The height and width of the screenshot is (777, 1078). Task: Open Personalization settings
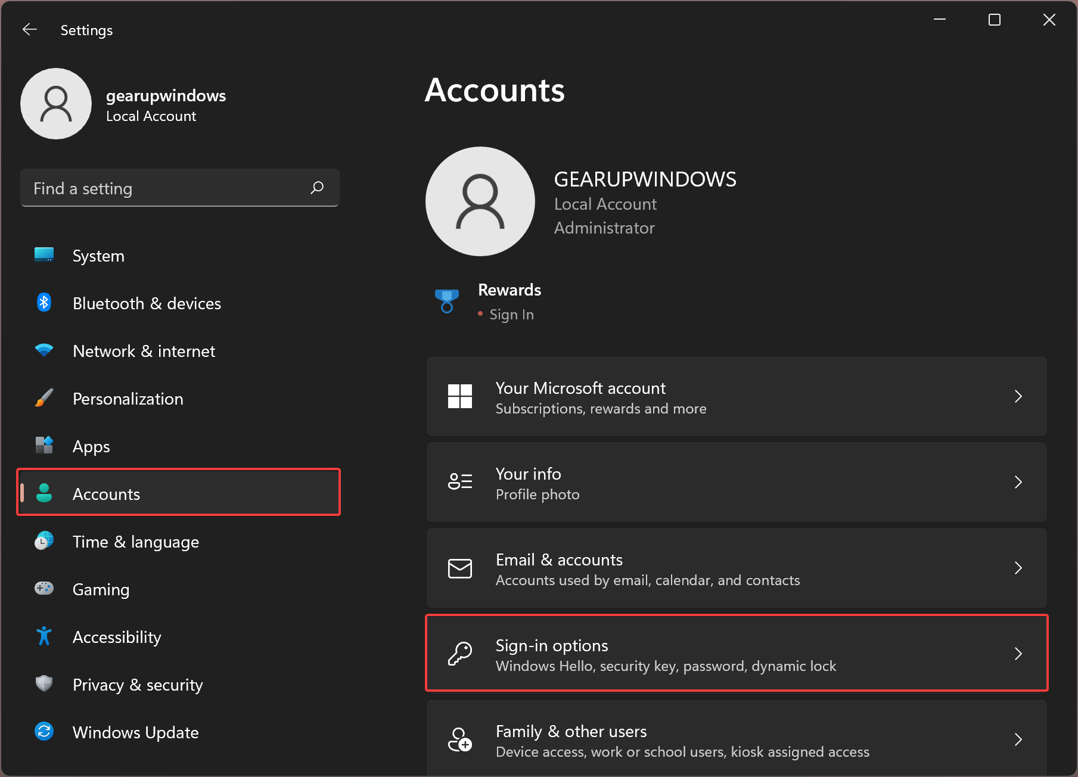tap(44, 398)
